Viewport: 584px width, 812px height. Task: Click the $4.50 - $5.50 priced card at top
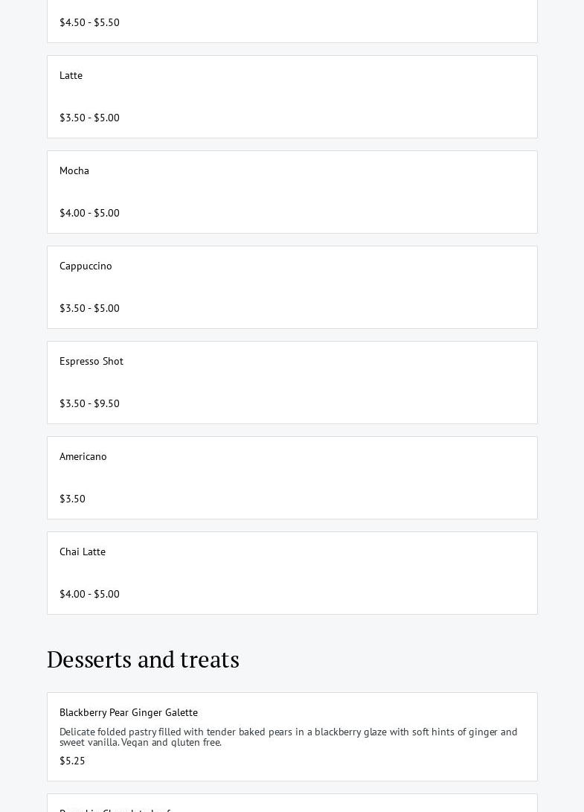coord(292,22)
